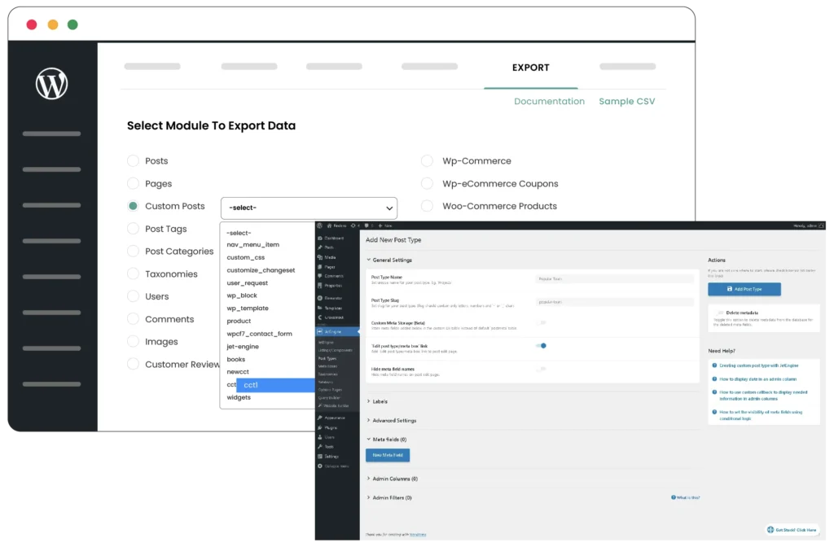The height and width of the screenshot is (547, 834).
Task: Switch to the EXPORT tab
Action: tap(531, 68)
